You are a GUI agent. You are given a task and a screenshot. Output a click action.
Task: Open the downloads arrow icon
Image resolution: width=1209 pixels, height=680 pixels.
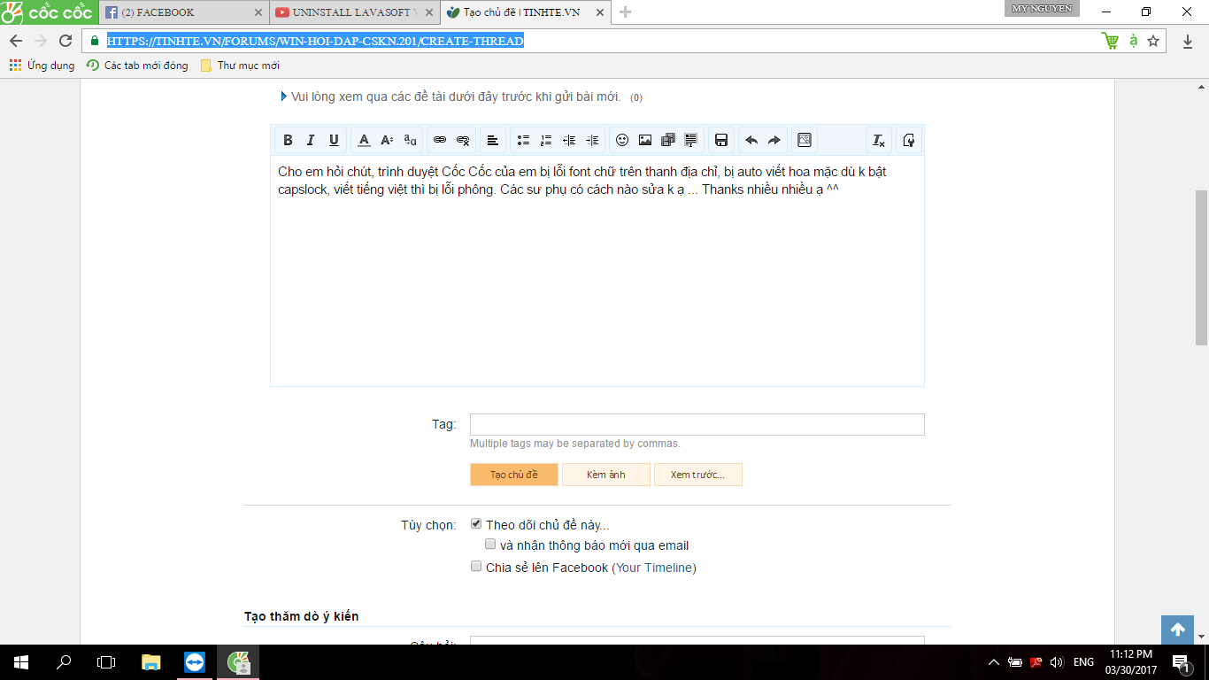[1188, 42]
